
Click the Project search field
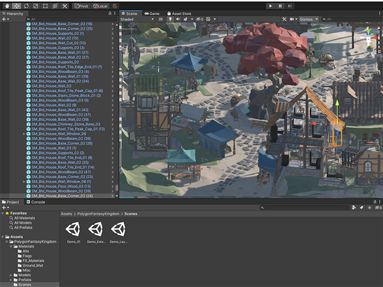305,208
